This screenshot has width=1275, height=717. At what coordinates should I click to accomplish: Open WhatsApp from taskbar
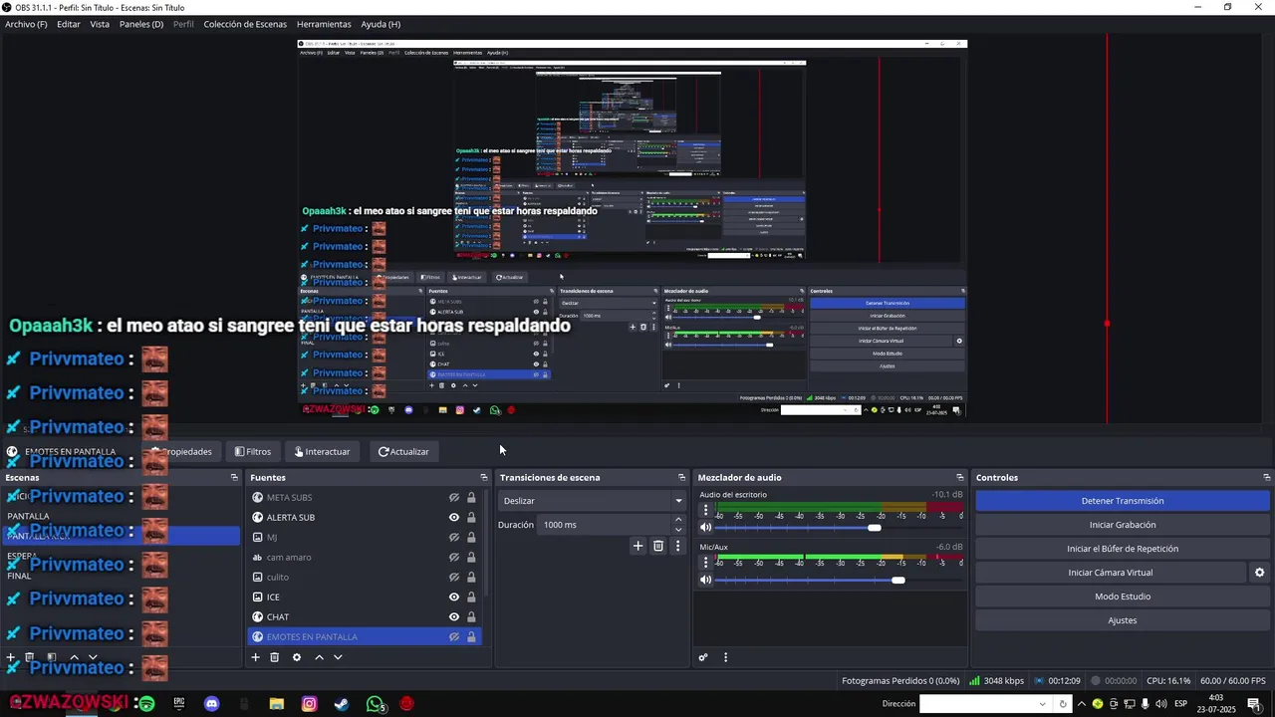click(x=375, y=704)
